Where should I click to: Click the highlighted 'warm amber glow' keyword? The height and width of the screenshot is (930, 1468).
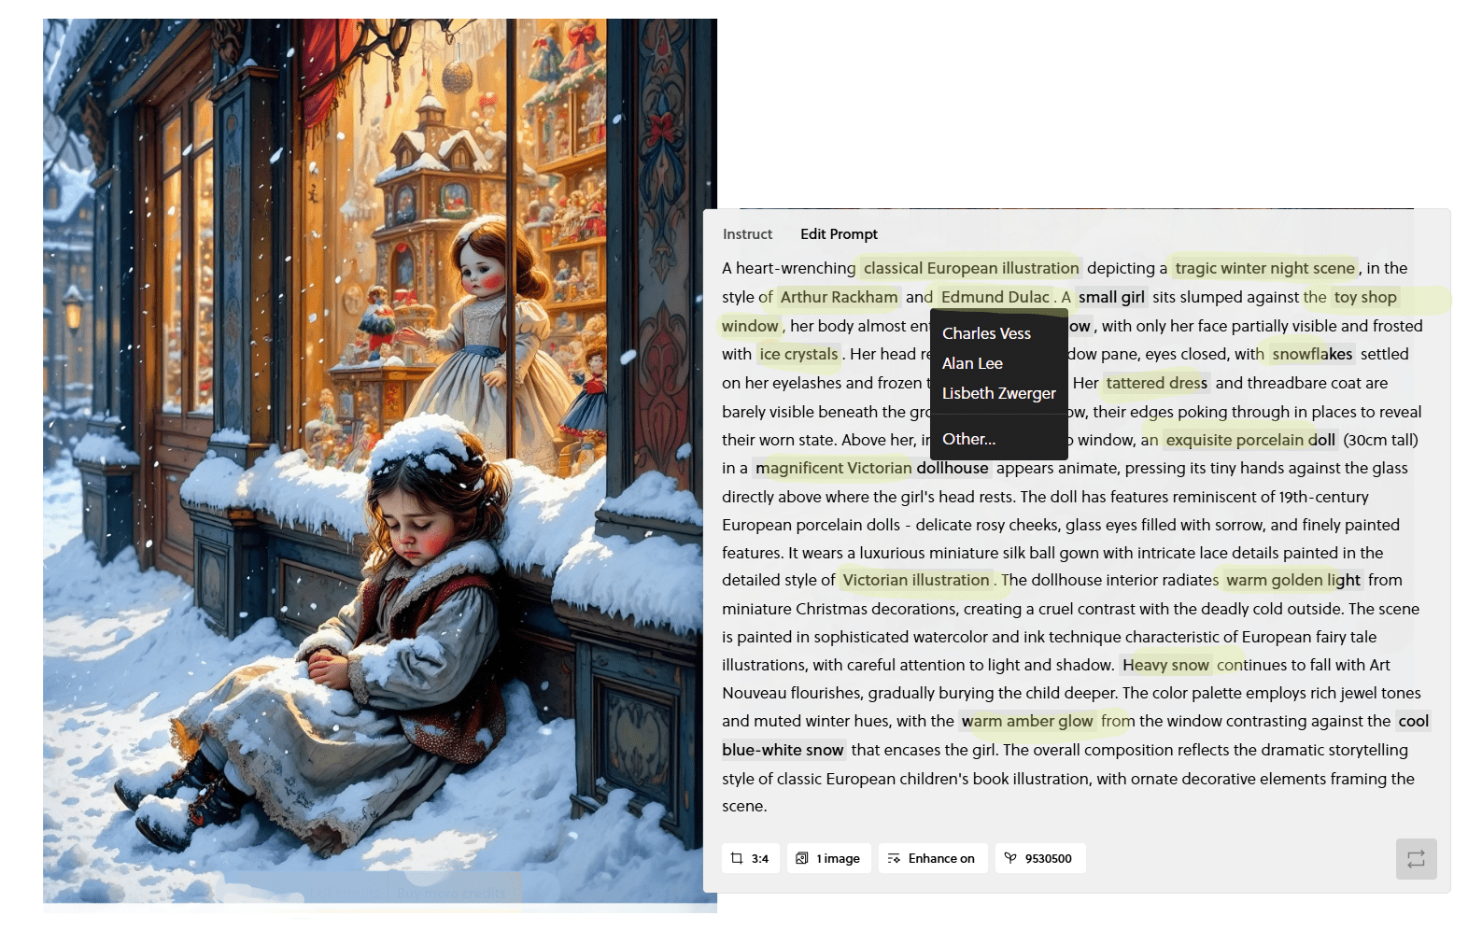click(x=1027, y=721)
